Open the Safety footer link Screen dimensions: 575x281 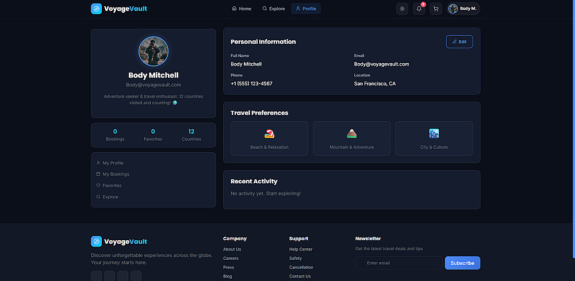pos(296,258)
